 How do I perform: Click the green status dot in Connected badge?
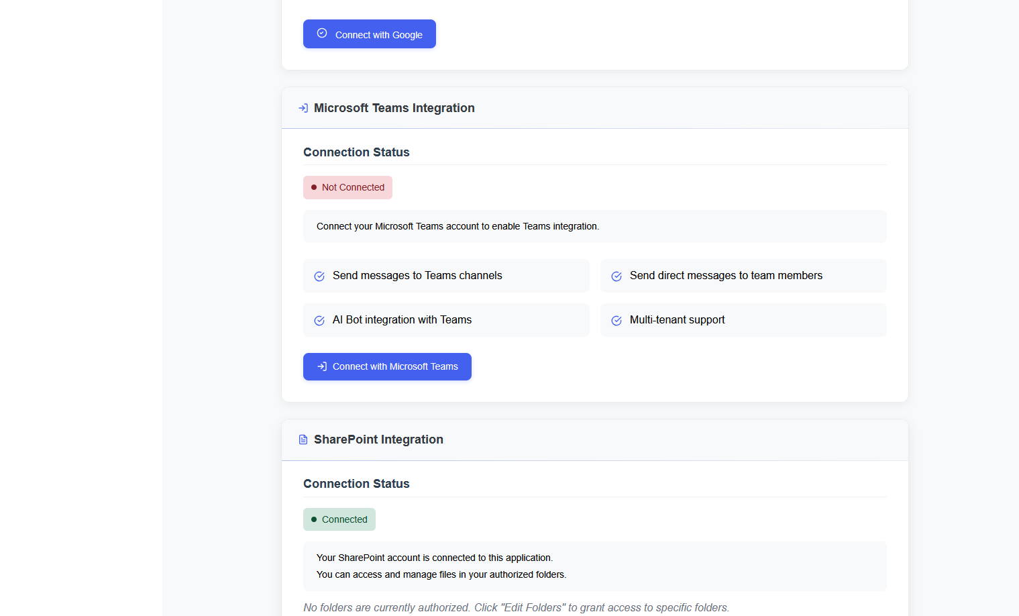pos(315,519)
